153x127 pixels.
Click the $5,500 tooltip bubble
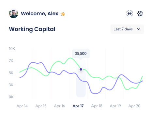coord(81,54)
